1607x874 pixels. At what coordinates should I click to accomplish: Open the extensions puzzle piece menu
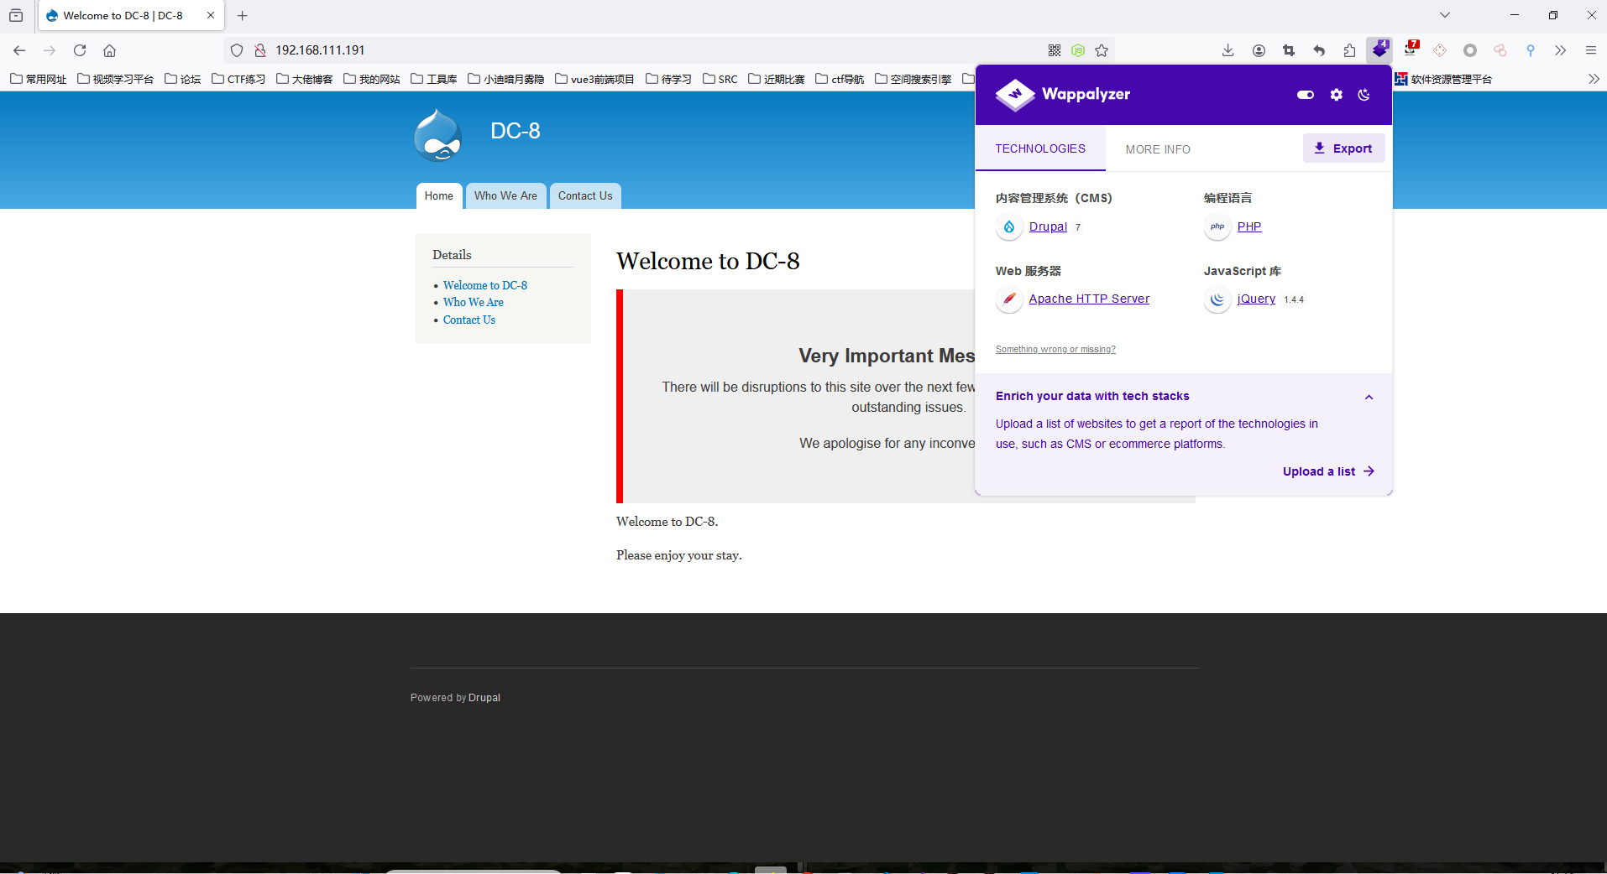1349,50
